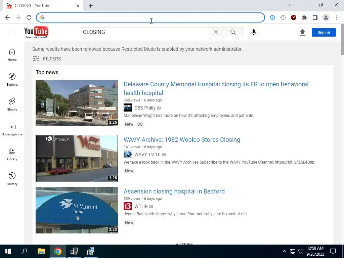Click the blue Sign in button

(324, 32)
